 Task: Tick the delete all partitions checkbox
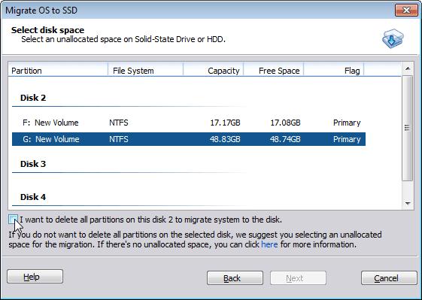[13, 220]
